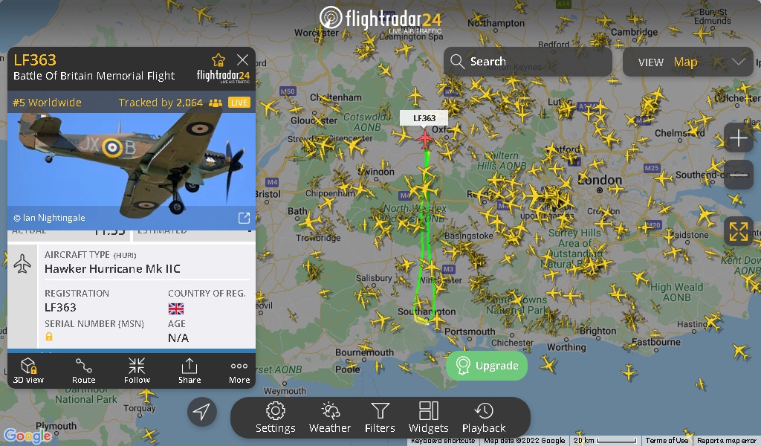Open the Filters panel
This screenshot has height=446, width=761.
(380, 417)
